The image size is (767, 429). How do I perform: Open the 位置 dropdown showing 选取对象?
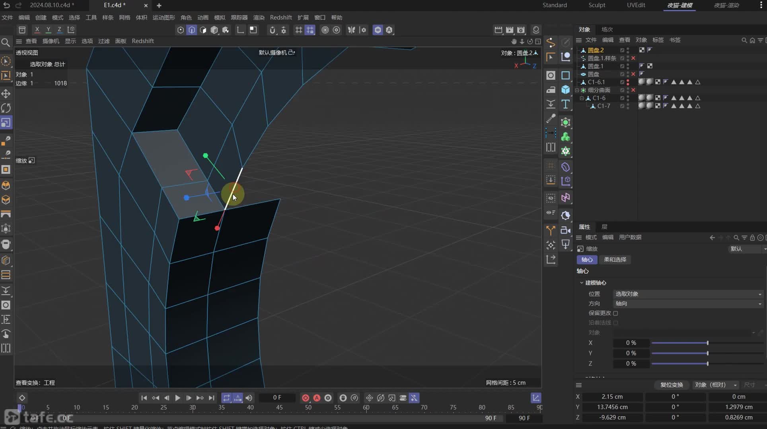688,294
